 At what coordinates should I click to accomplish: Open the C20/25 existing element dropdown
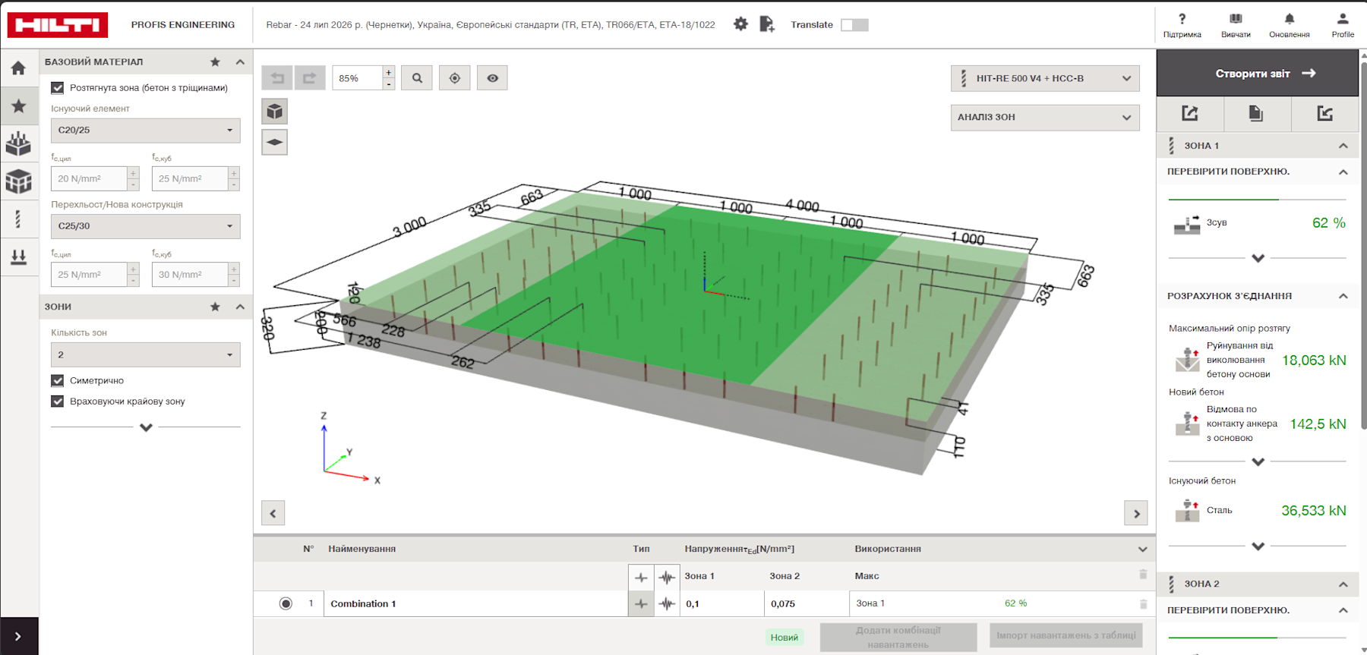click(146, 131)
